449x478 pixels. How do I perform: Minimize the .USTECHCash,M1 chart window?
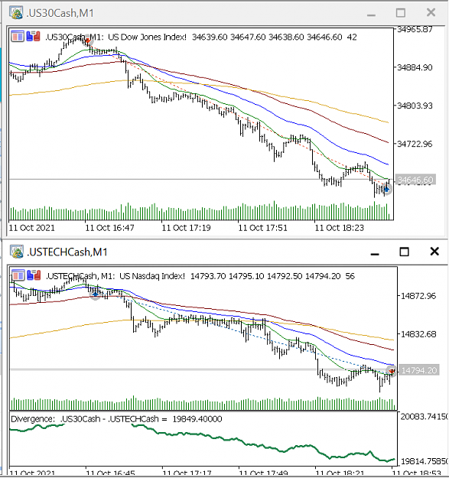(x=375, y=252)
